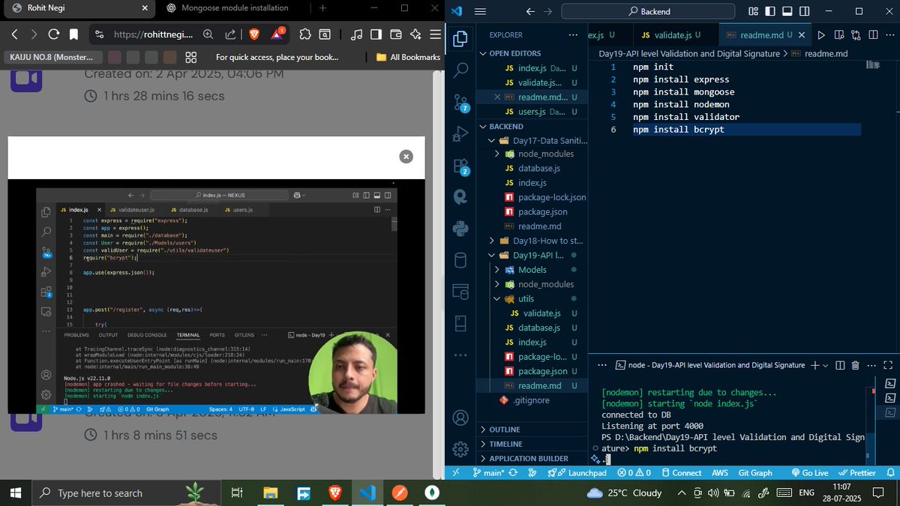Maximize the terminal panel size
This screenshot has height=506, width=900.
(x=887, y=365)
